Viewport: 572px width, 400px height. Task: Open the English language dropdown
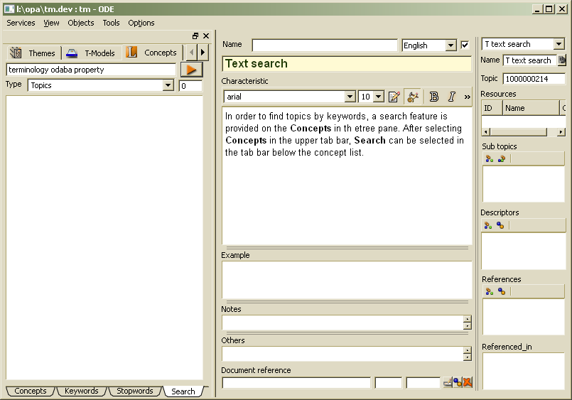coord(450,45)
